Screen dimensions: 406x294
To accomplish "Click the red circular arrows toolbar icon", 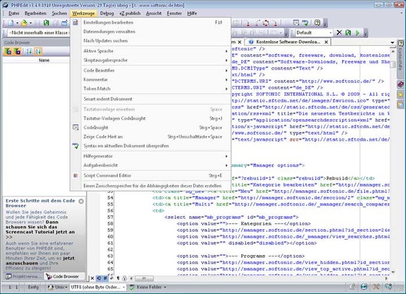I will pos(266,23).
